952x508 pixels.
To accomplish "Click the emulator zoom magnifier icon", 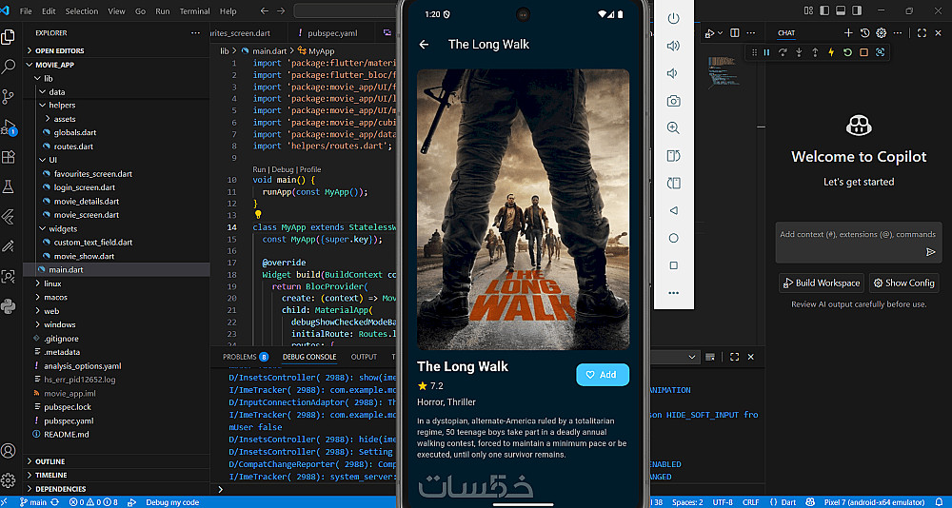I will pyautogui.click(x=673, y=128).
